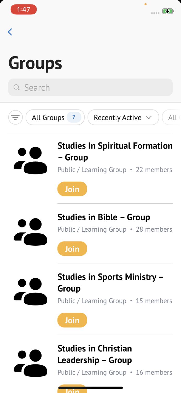This screenshot has width=181, height=393.
Task: Open the Recently Active sort dropdown
Action: (123, 117)
